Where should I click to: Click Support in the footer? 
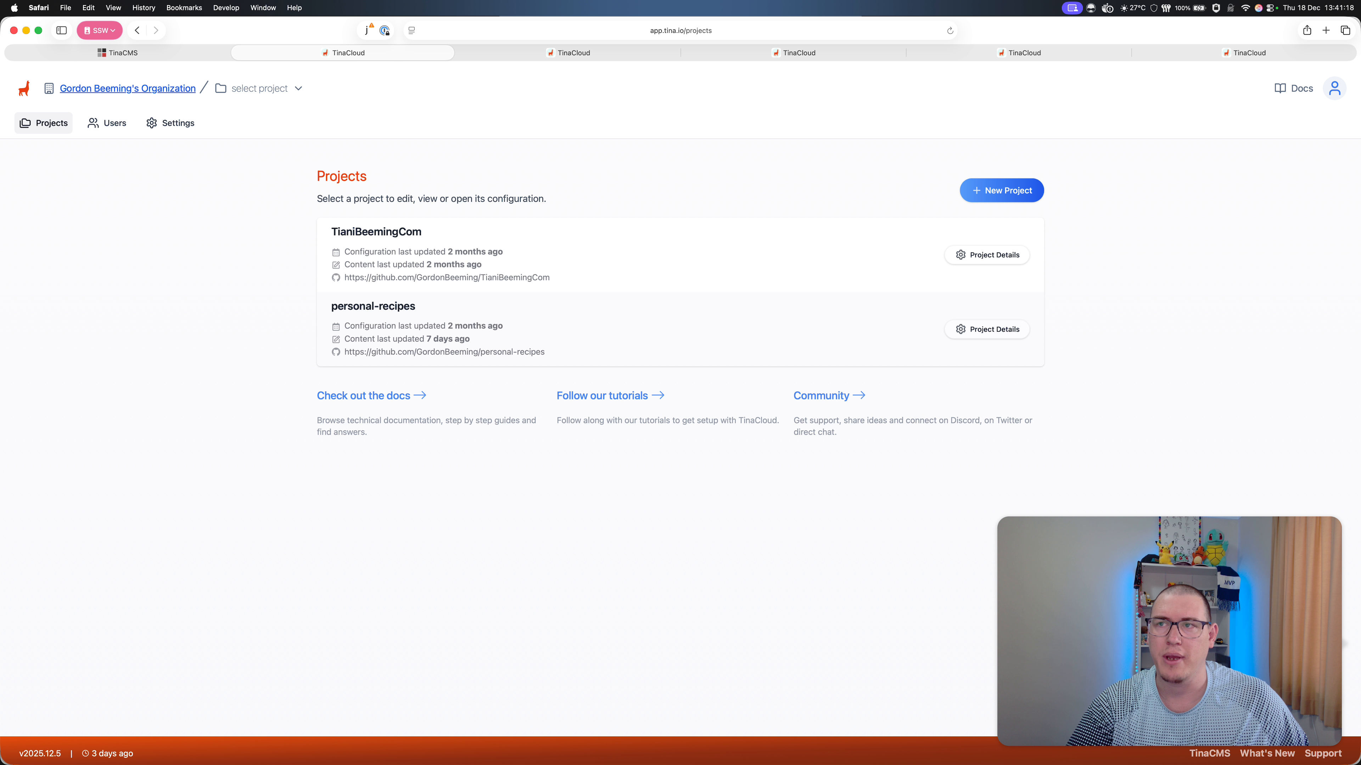point(1323,753)
